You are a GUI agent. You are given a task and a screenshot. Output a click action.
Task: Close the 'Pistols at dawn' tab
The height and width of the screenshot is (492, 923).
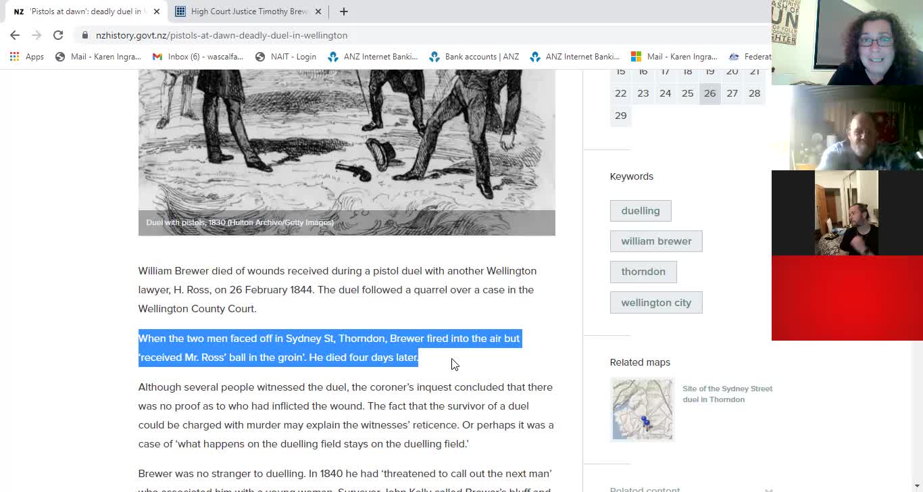click(x=157, y=11)
